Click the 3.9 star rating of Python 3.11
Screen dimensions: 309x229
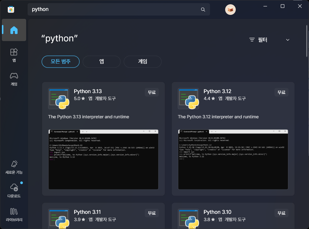79,219
